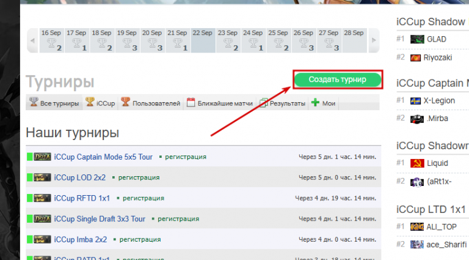Click game icon beside iCCup LOD 2x2

(42, 177)
